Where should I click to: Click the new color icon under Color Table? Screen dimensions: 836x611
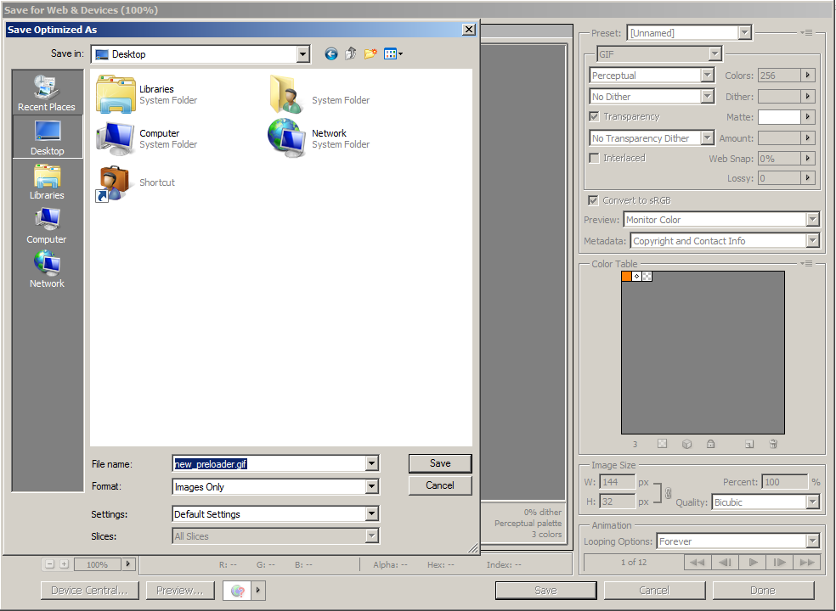(749, 444)
